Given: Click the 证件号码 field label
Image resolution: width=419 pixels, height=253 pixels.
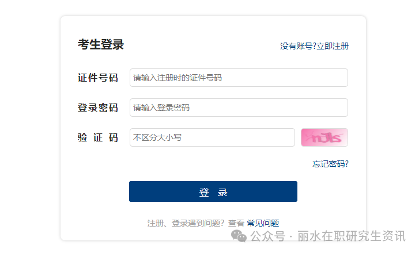Looking at the screenshot, I should click(x=98, y=78).
